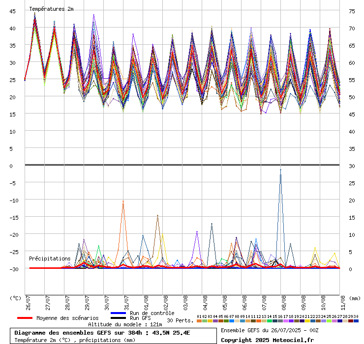The width and height of the screenshot is (364, 344).
Task: Click the highest temperature peak on 26/07
Action: click(x=34, y=13)
